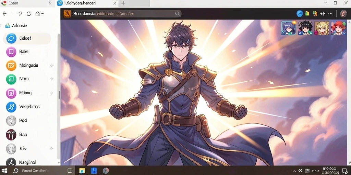Open a new tab with plus button
351x175 pixels.
point(123,3)
